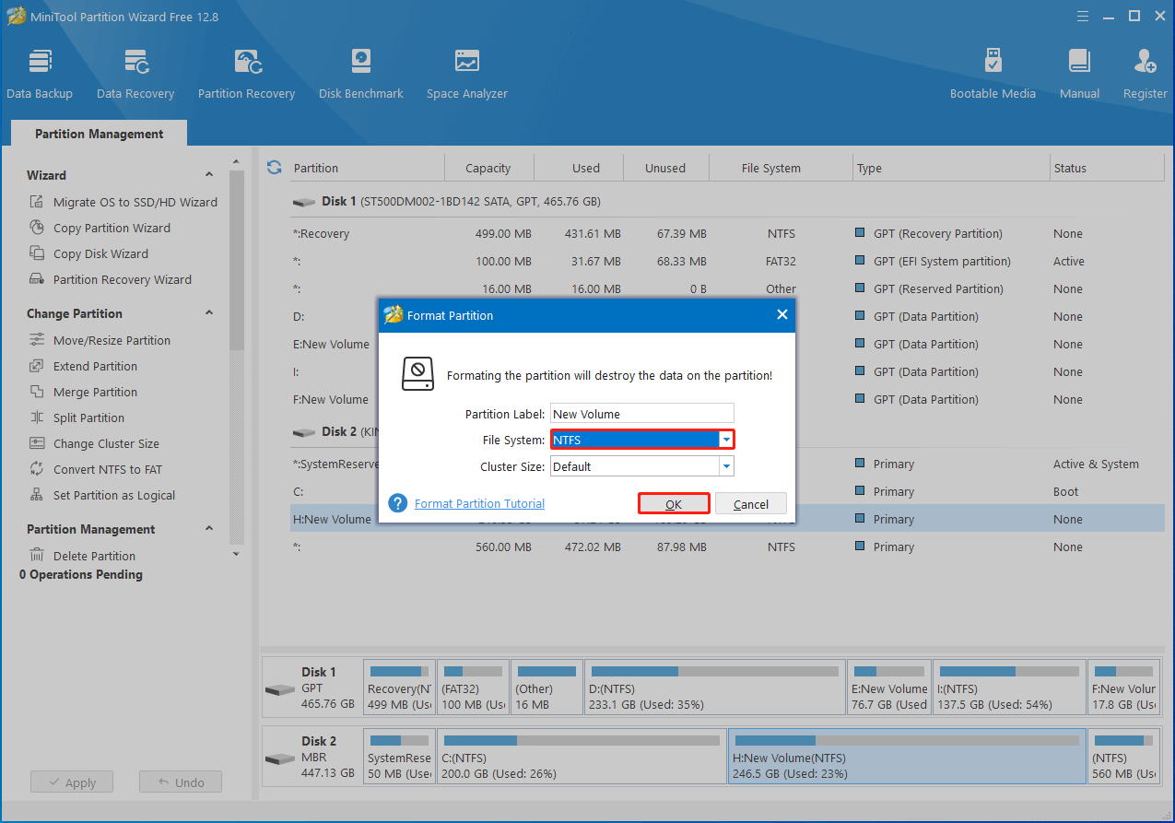Click D:(NTFS) block in Disk 1 map
This screenshot has width=1175, height=823.
(x=714, y=687)
